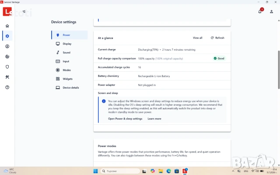Click the vertical scrollbar thumb

click(x=279, y=70)
